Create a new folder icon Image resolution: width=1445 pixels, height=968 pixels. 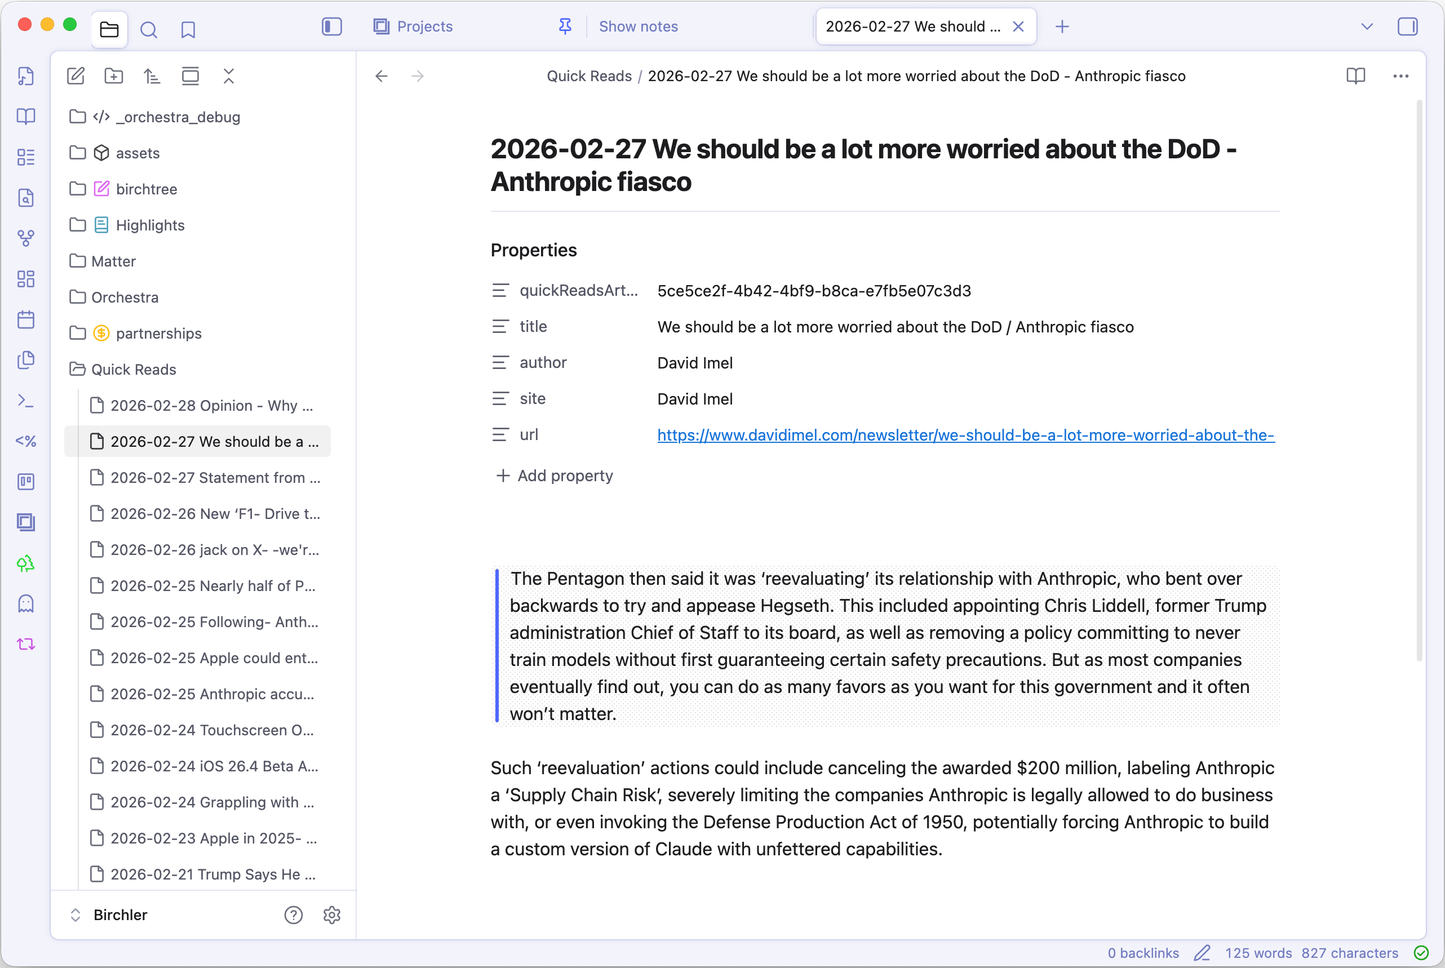[114, 76]
